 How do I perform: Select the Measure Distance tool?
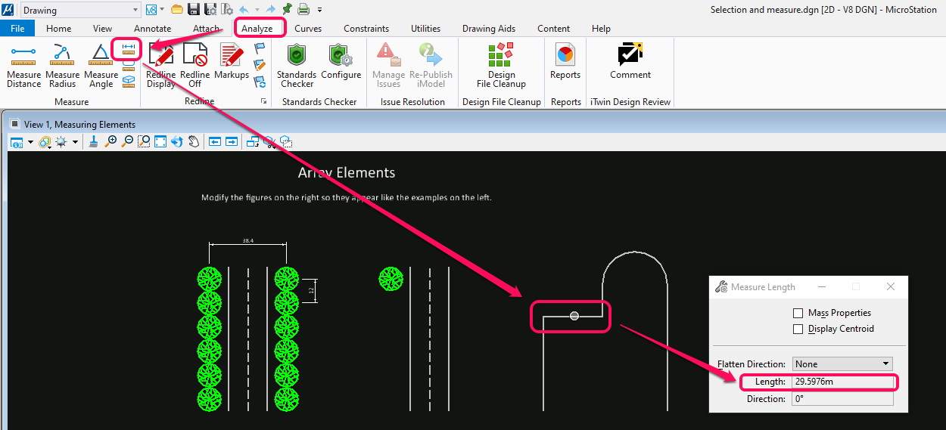[23, 65]
